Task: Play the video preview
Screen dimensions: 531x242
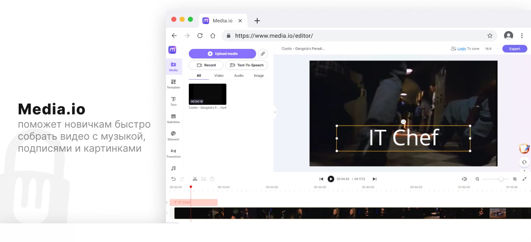Action: point(331,179)
